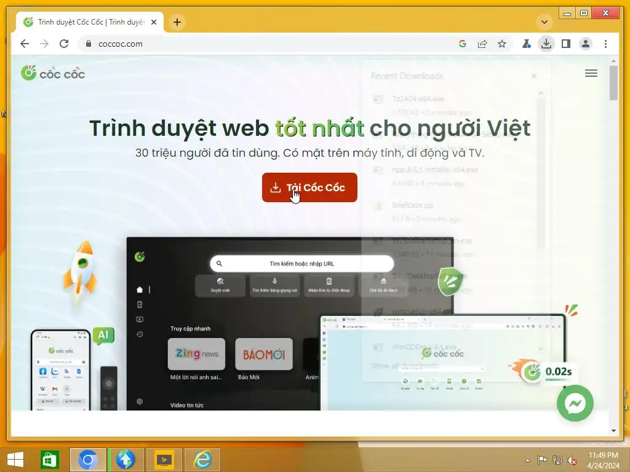The height and width of the screenshot is (472, 630).
Task: Open the network tray icon
Action: pos(557,460)
